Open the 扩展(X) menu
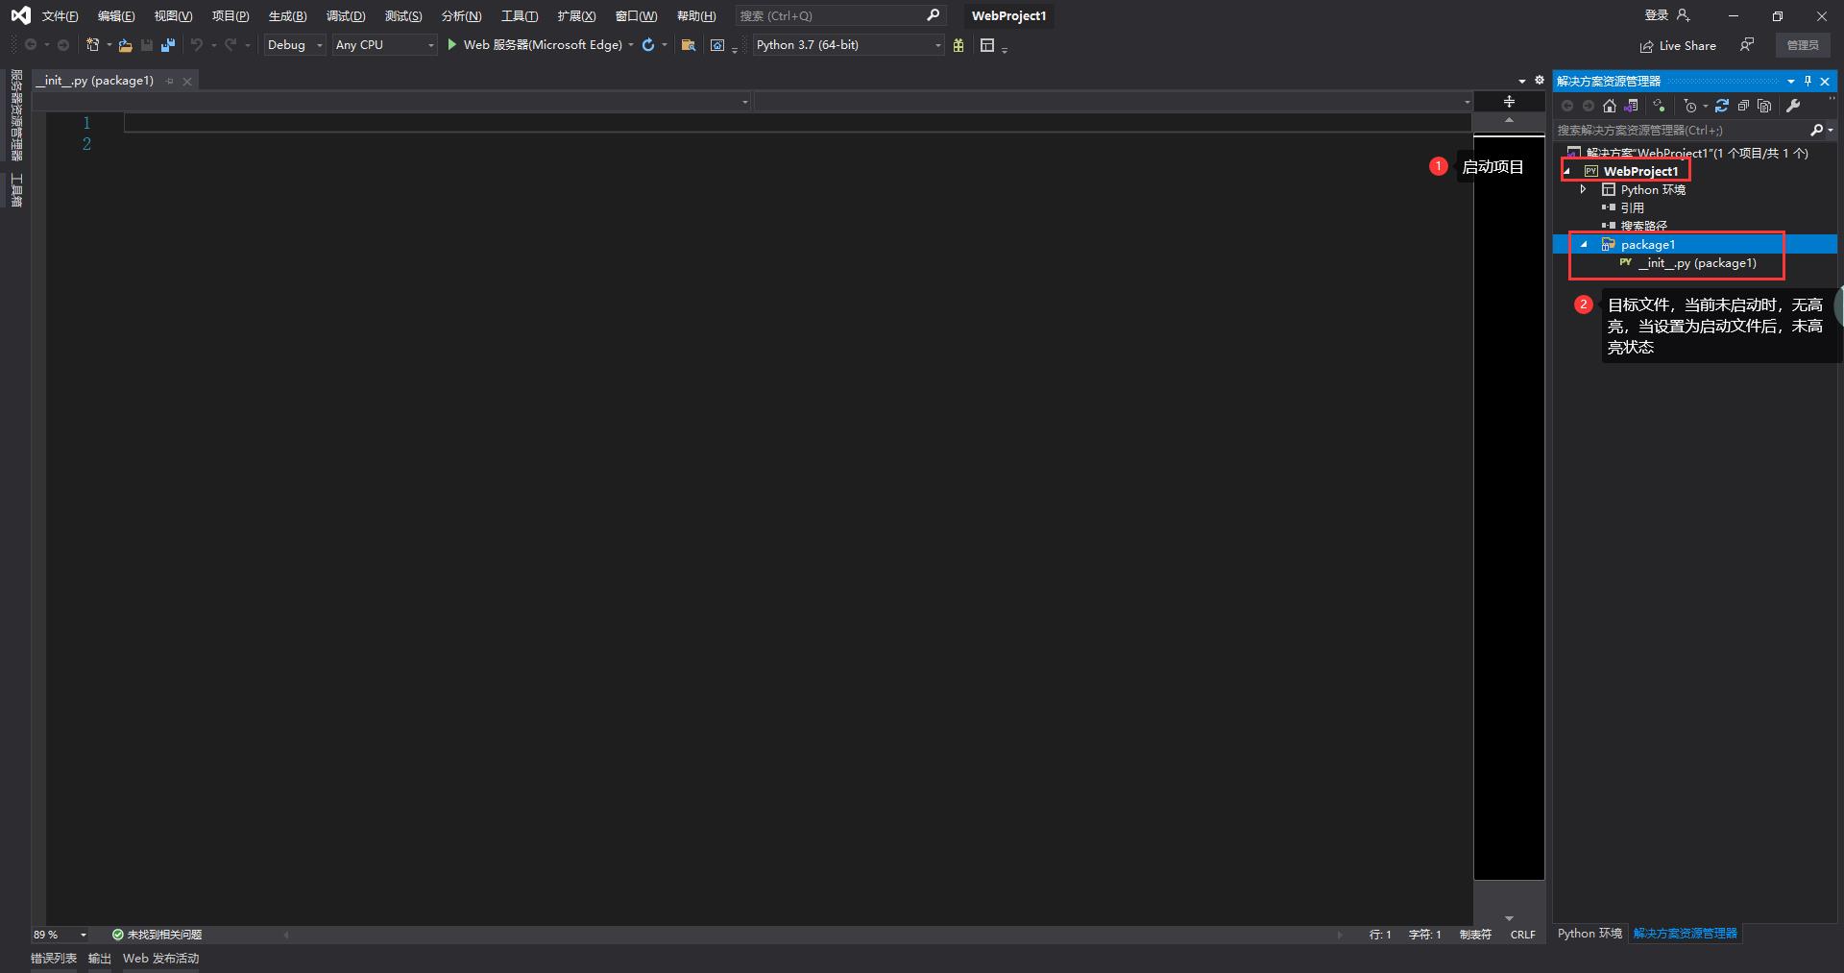This screenshot has height=973, width=1844. coord(576,16)
